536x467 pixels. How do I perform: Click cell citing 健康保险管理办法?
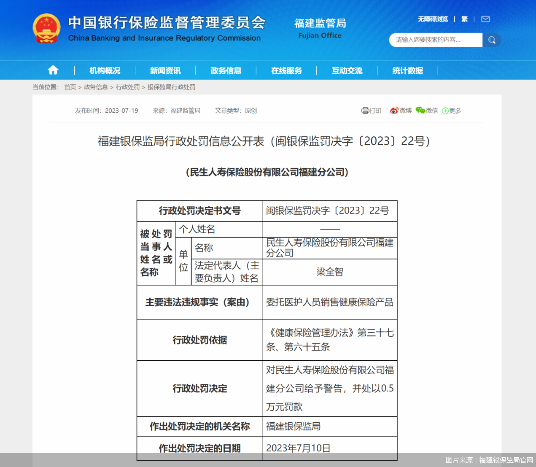point(330,340)
